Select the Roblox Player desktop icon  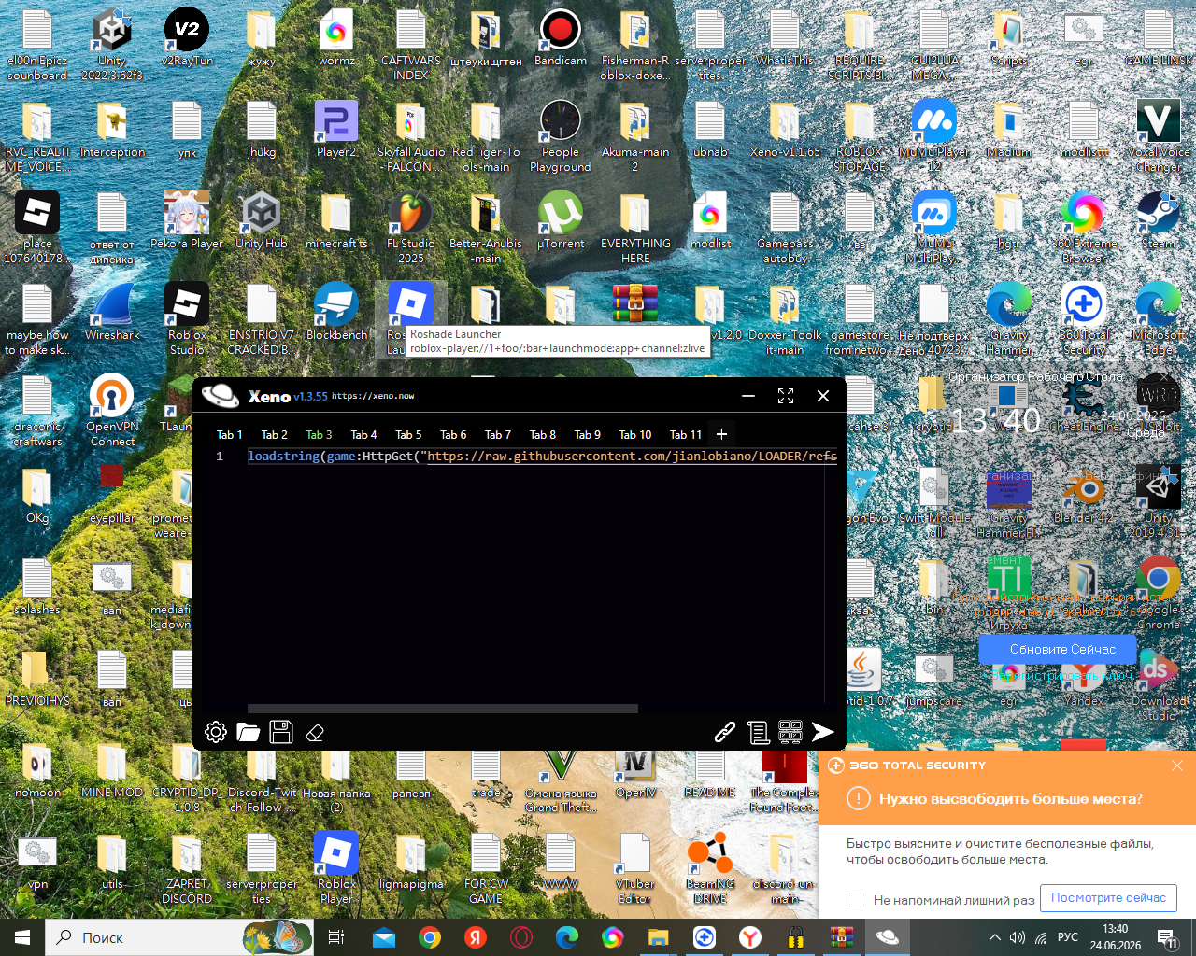coord(336,869)
